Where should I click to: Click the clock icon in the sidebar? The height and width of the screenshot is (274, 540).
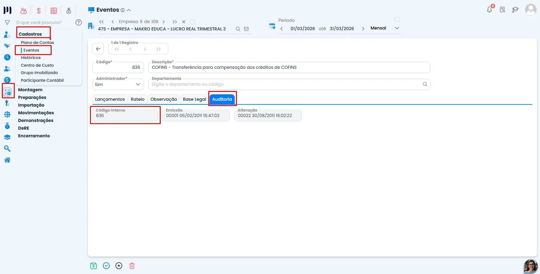pos(7,57)
